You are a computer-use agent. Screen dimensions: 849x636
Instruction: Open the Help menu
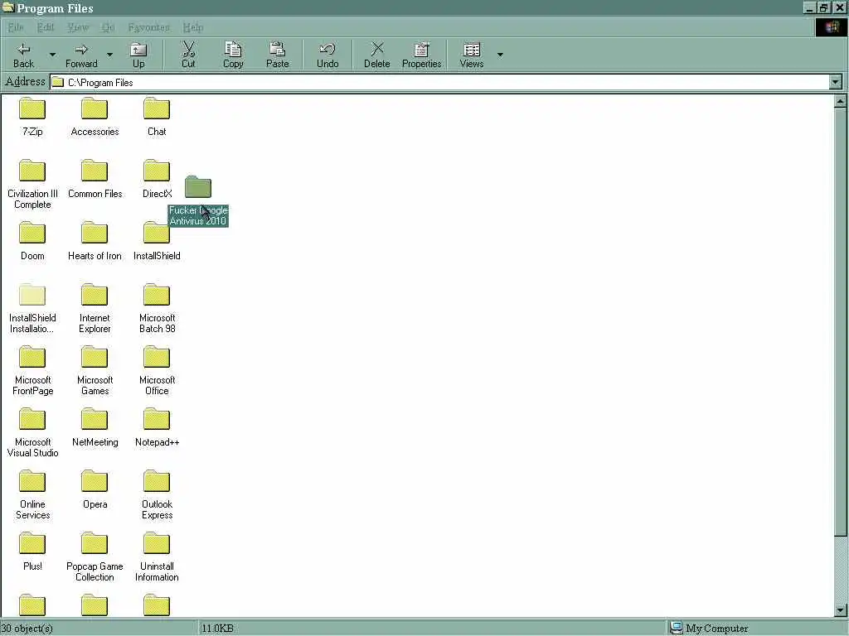192,27
